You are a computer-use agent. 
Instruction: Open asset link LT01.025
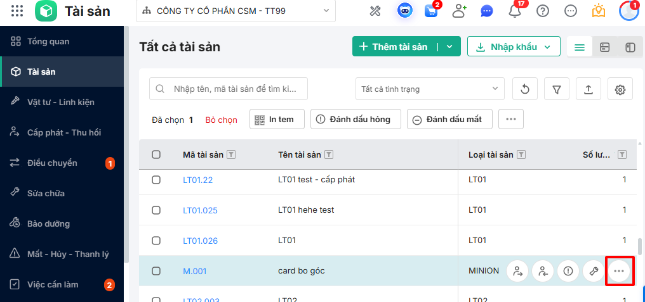tap(200, 210)
